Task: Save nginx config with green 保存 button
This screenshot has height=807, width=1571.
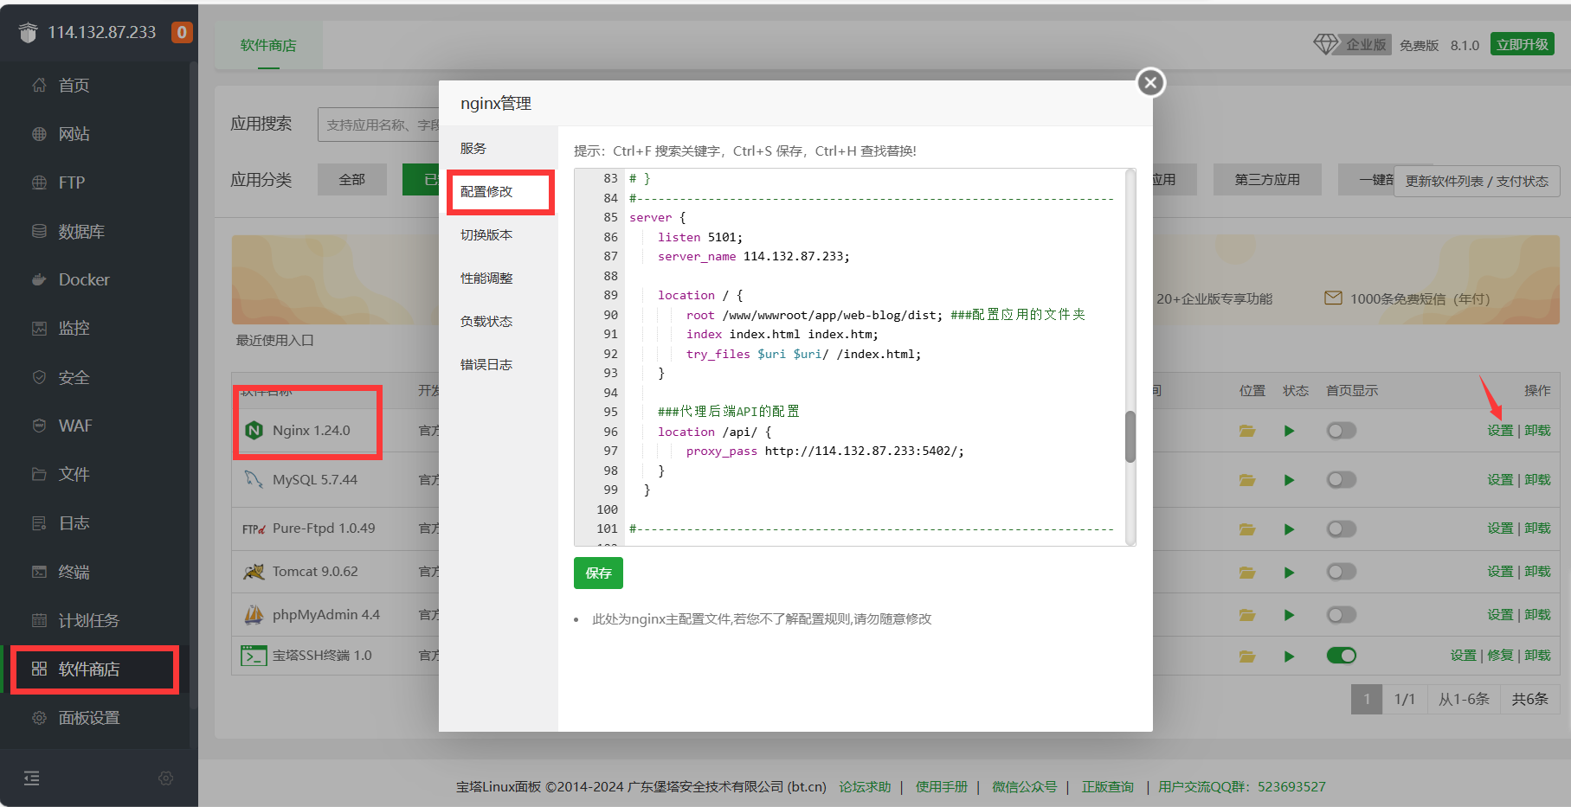Action: [598, 573]
